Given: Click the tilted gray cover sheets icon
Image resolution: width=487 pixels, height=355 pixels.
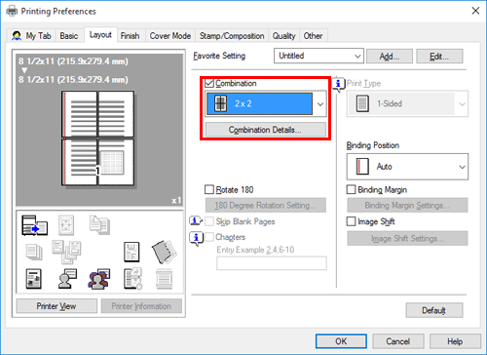Looking at the screenshot, I should tap(165, 252).
